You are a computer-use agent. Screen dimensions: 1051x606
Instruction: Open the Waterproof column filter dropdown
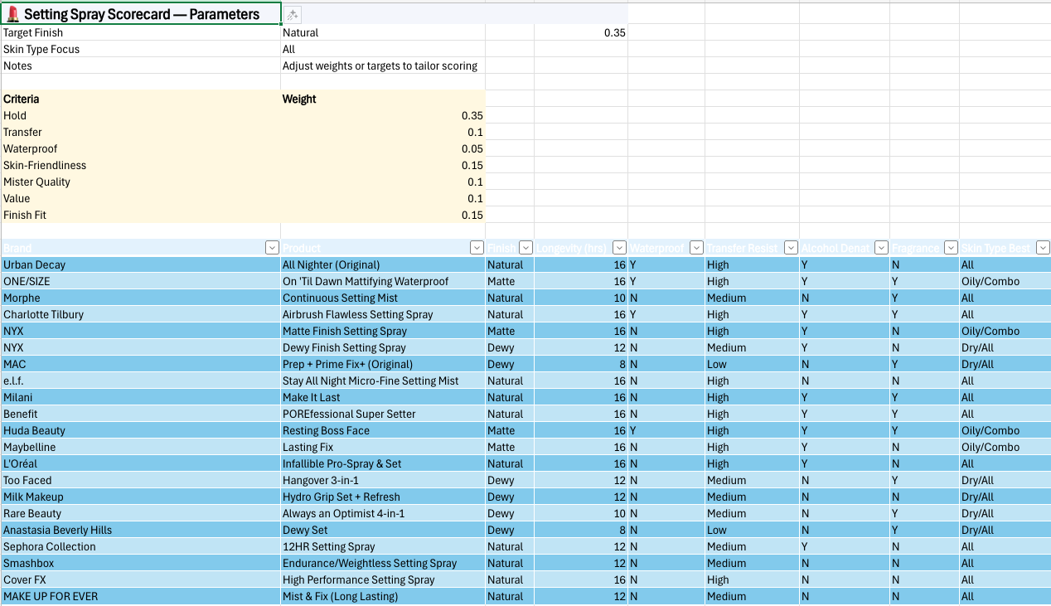pos(696,248)
